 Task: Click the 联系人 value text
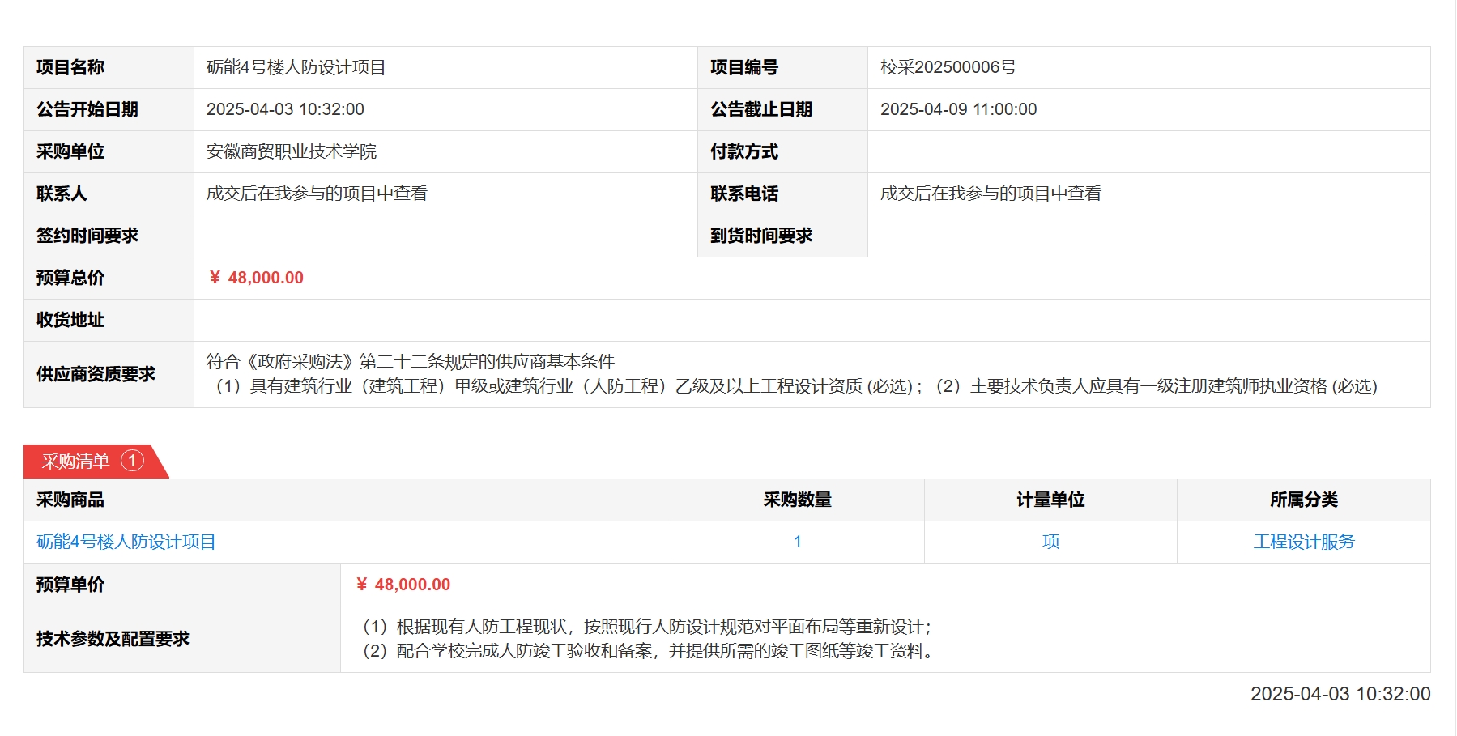(317, 194)
